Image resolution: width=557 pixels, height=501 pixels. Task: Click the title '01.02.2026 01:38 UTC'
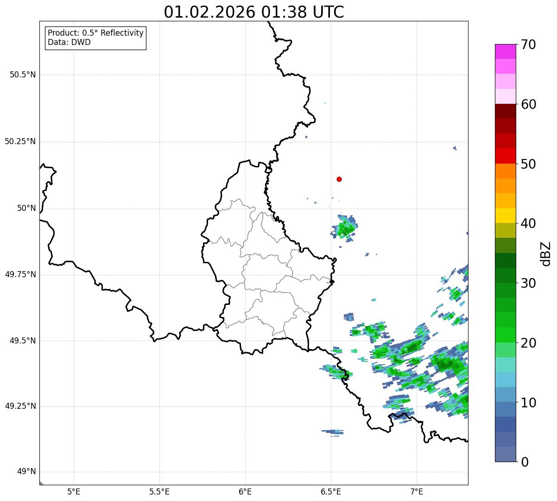[x=254, y=12]
